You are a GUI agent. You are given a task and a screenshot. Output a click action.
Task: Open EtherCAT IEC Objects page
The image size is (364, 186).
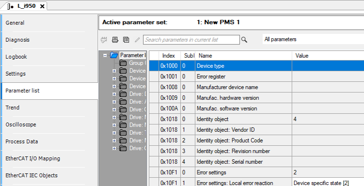point(31,175)
